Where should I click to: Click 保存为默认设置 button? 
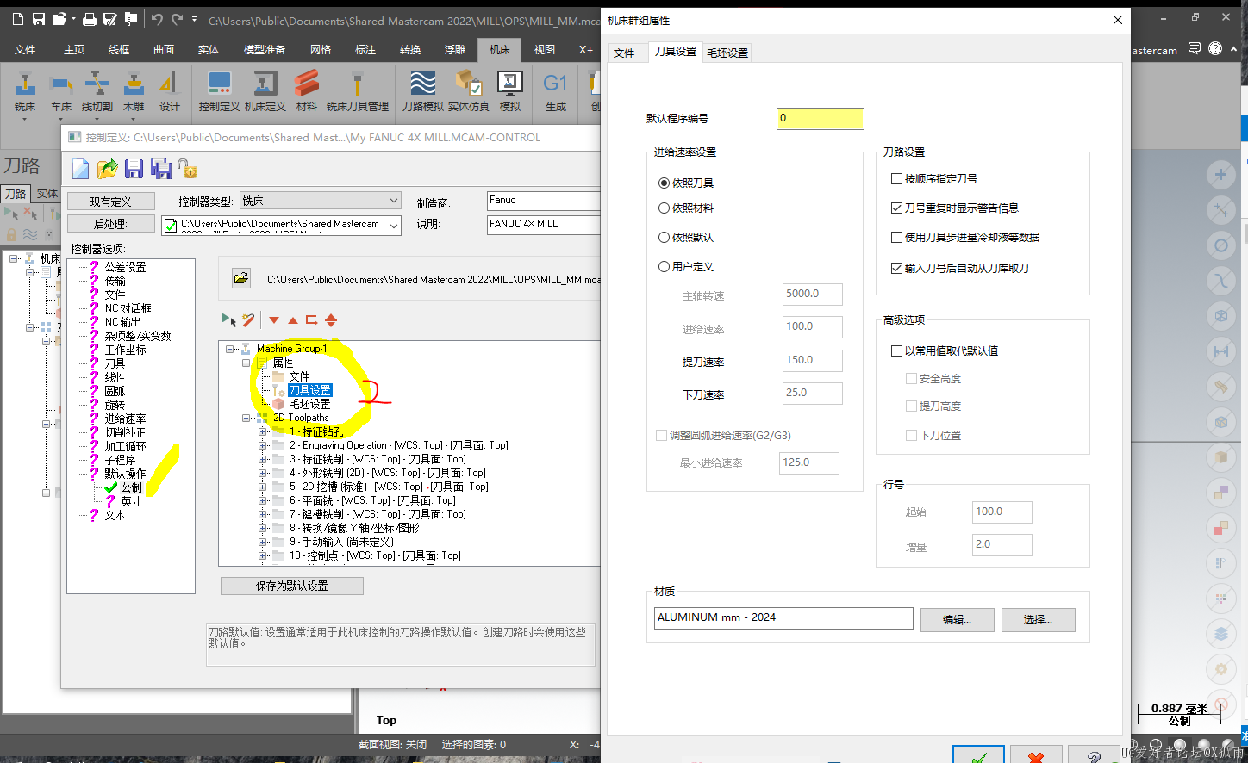click(292, 586)
